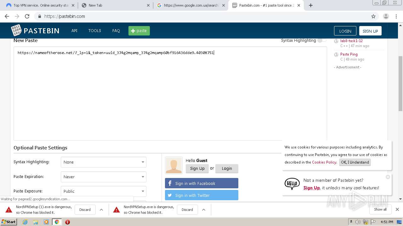Open the Opera taskbar icon
Screen dimensions: 403x226
(x=67, y=222)
